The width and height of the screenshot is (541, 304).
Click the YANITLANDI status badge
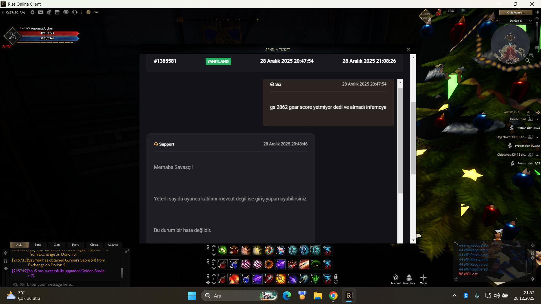point(218,61)
